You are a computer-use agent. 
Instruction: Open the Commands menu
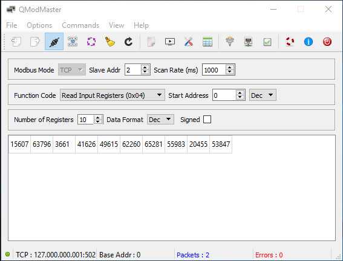(80, 25)
